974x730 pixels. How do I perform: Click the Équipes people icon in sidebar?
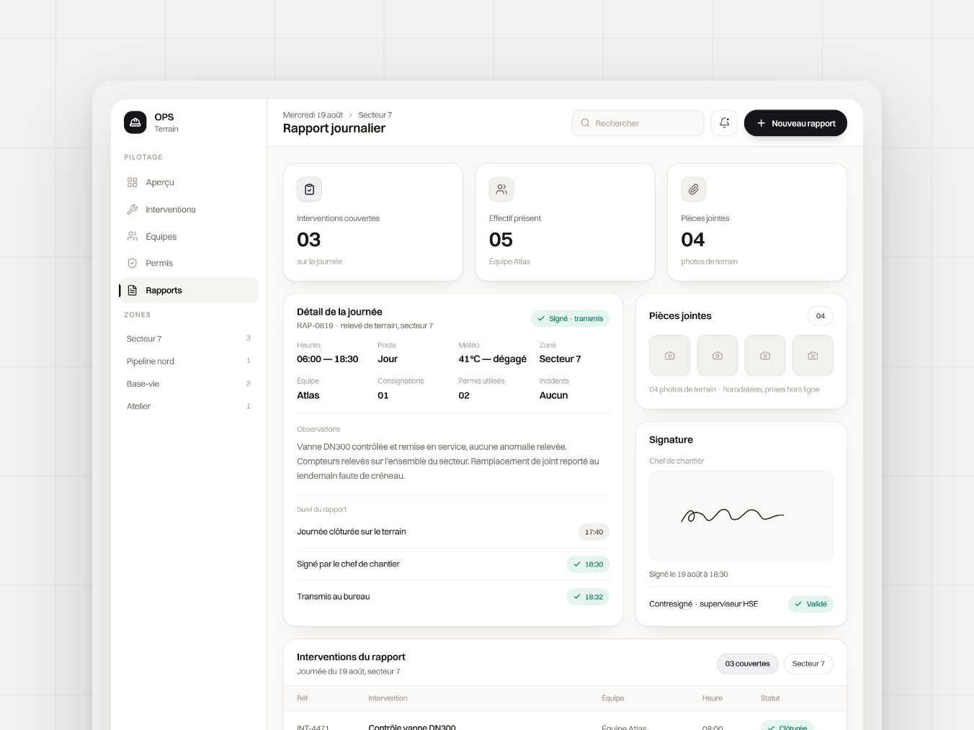pyautogui.click(x=133, y=236)
